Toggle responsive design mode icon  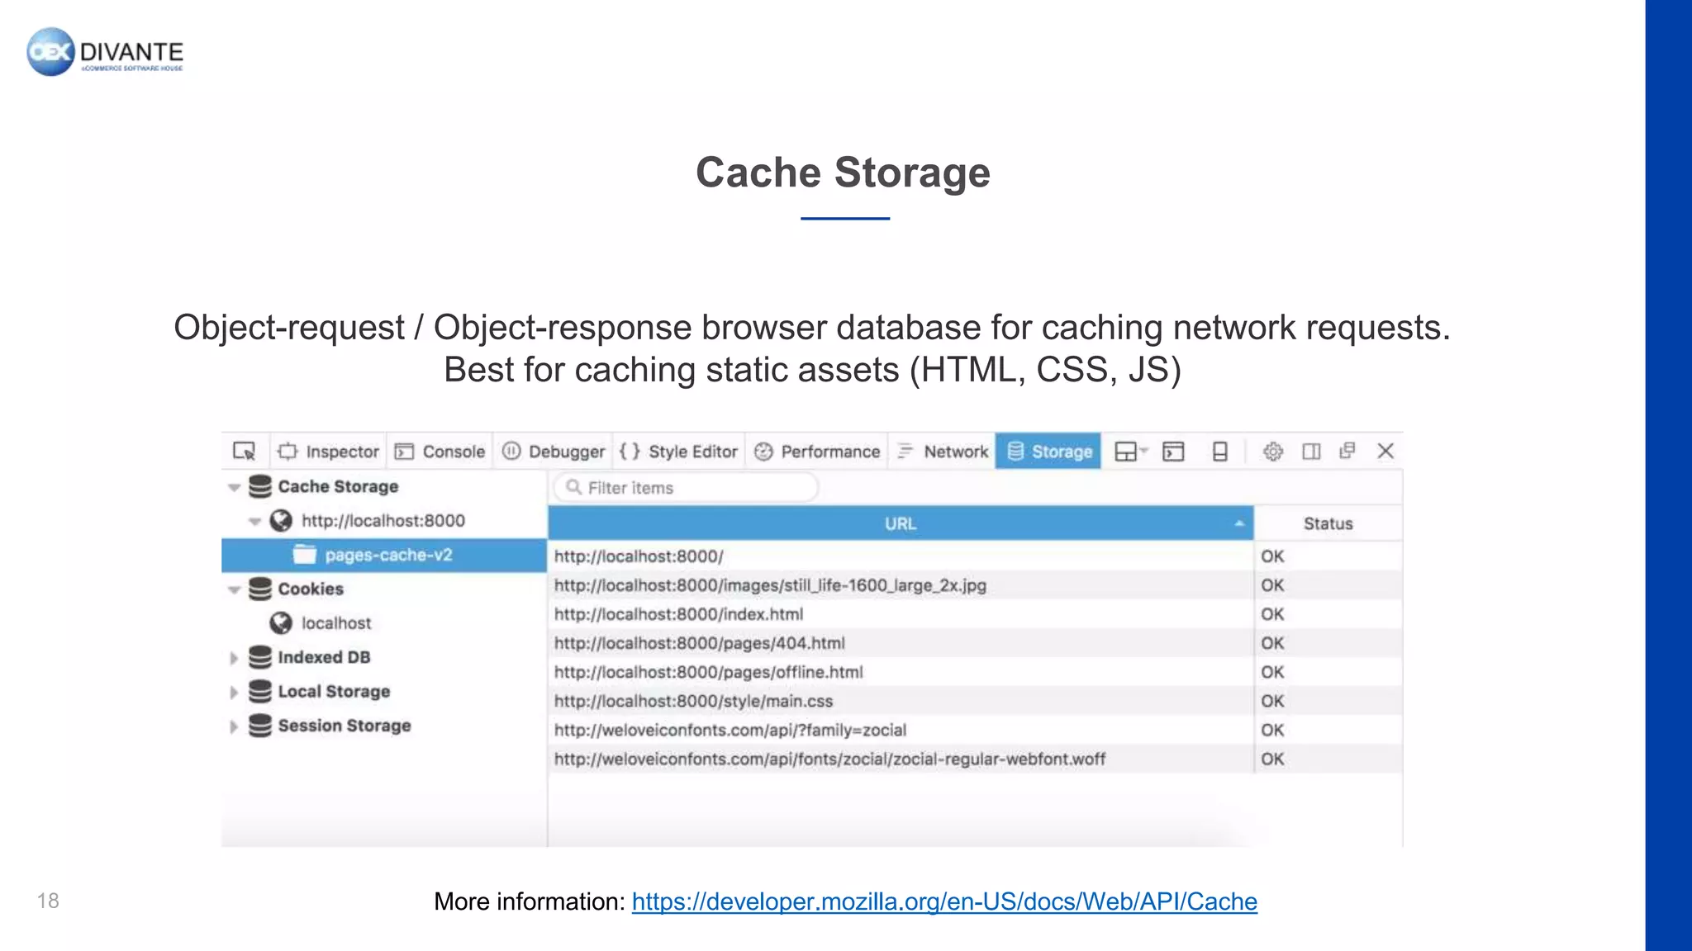pos(1219,452)
